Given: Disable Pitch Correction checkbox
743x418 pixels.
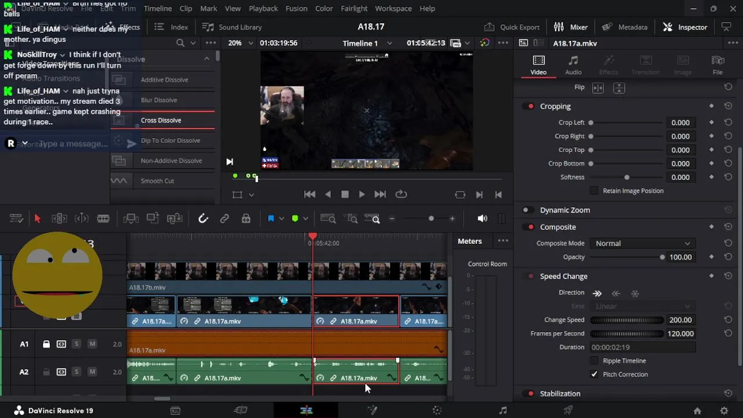Looking at the screenshot, I should (594, 374).
